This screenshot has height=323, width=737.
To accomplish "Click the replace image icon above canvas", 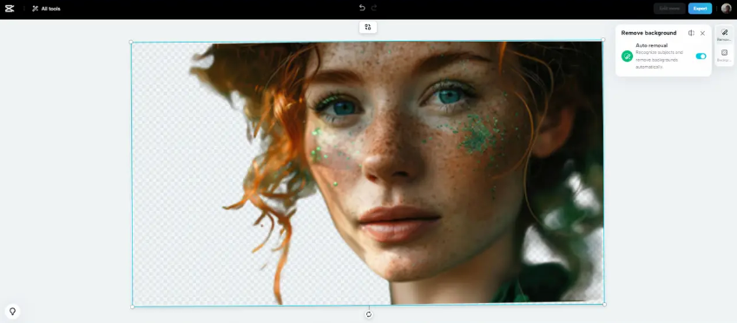I will pyautogui.click(x=368, y=27).
